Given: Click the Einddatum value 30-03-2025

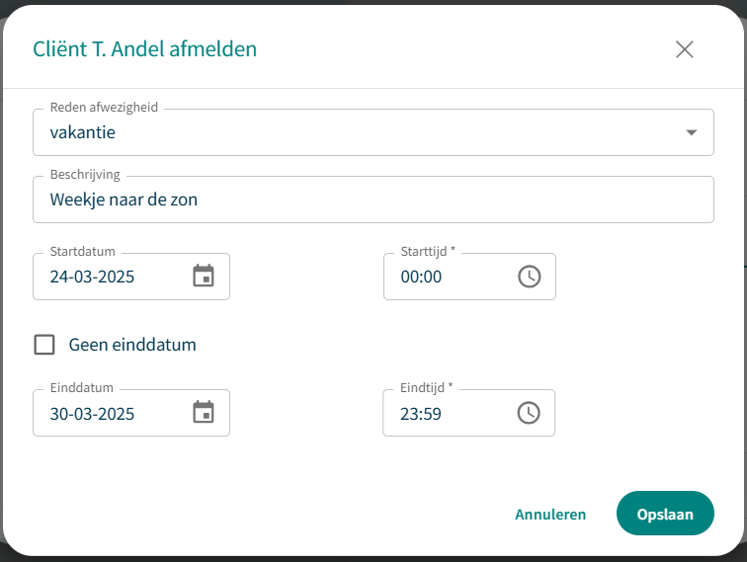Looking at the screenshot, I should (x=93, y=413).
